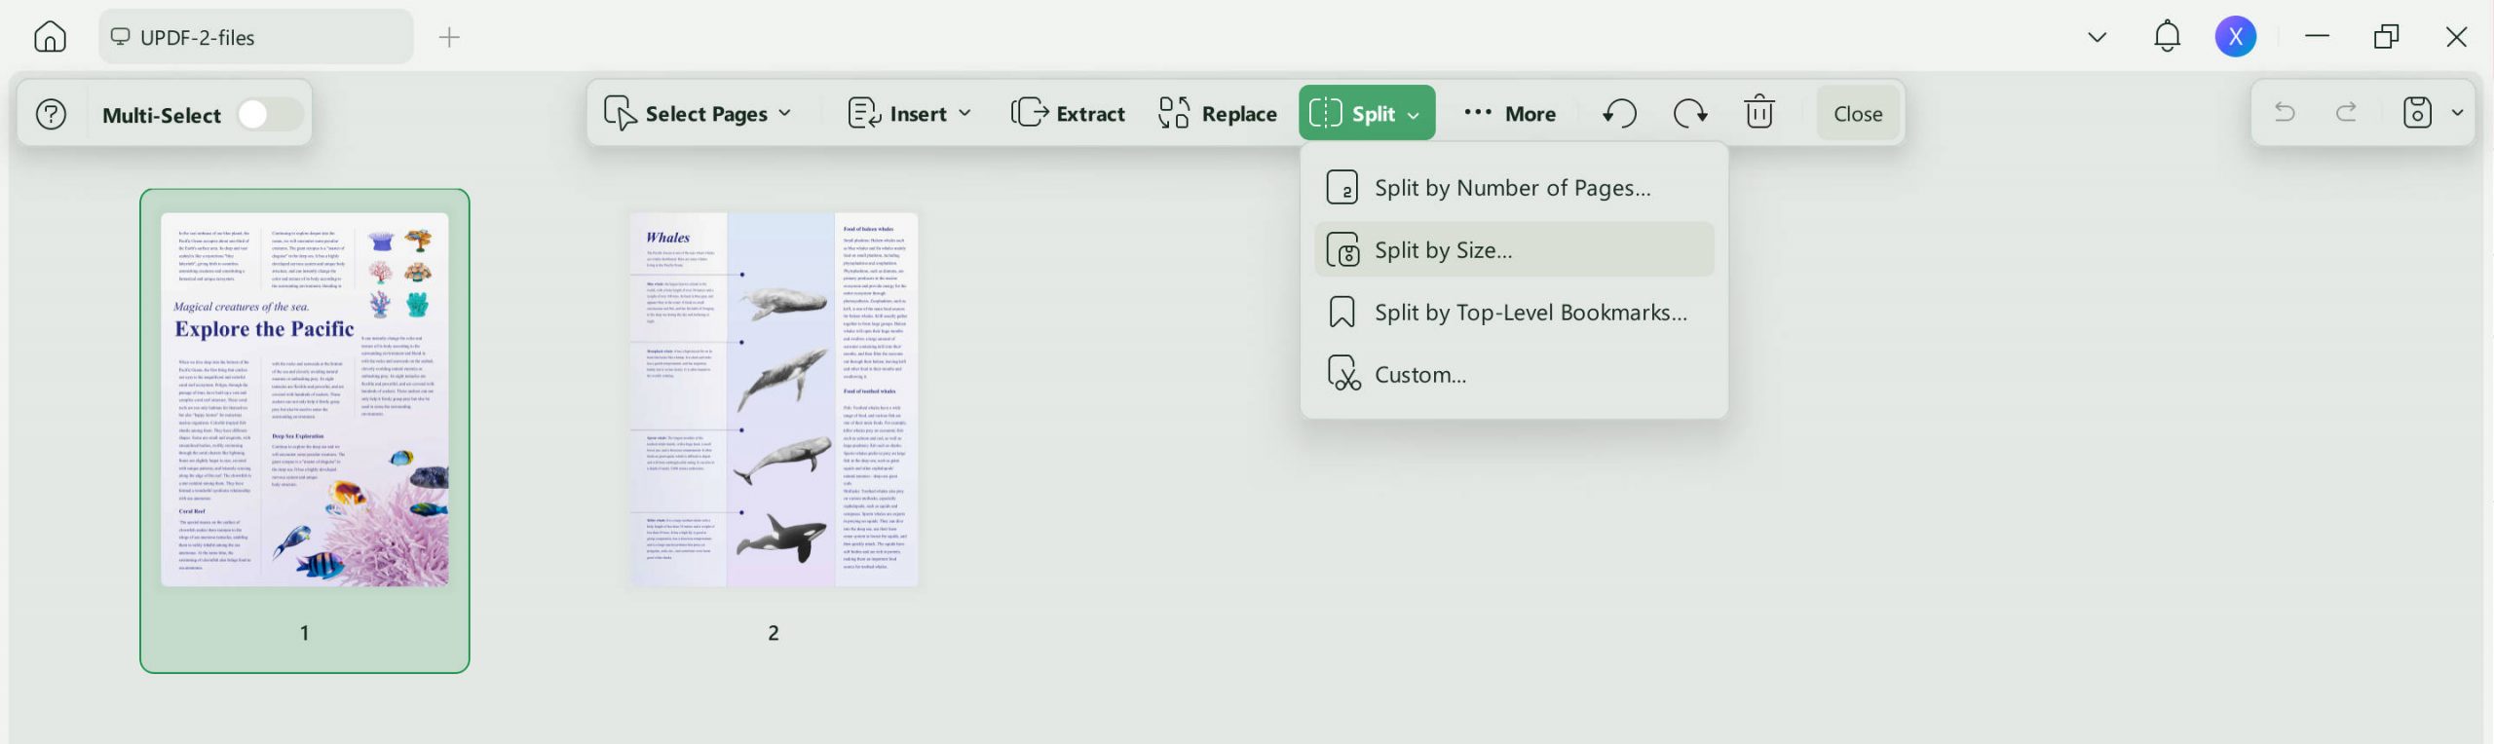Expand the tab list chevron

click(x=2097, y=37)
